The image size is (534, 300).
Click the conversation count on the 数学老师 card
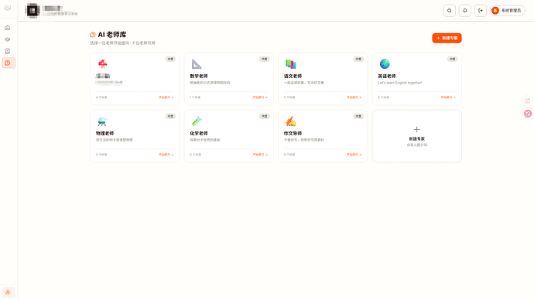pyautogui.click(x=195, y=97)
